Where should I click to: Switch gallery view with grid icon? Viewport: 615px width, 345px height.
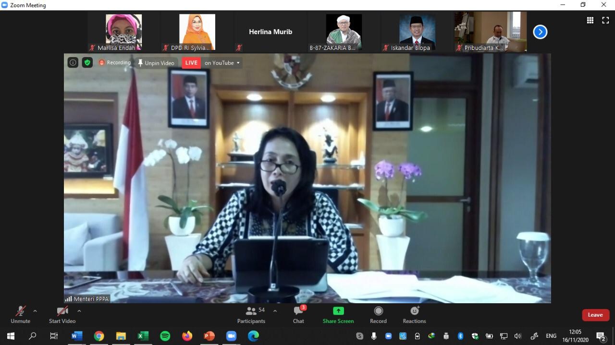(590, 20)
